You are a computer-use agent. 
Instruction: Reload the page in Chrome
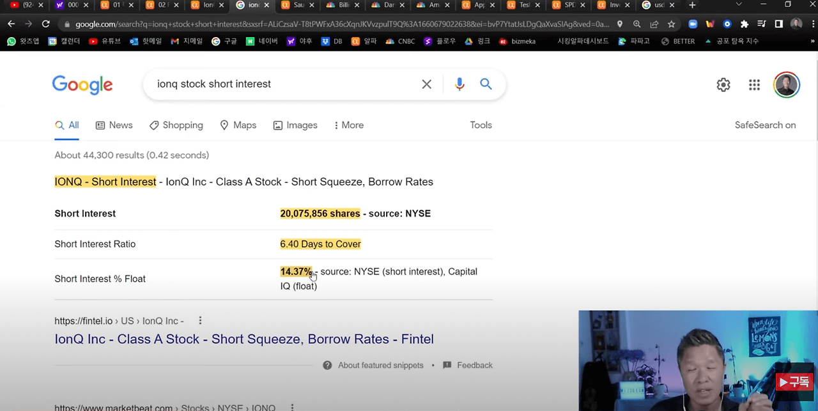(45, 24)
